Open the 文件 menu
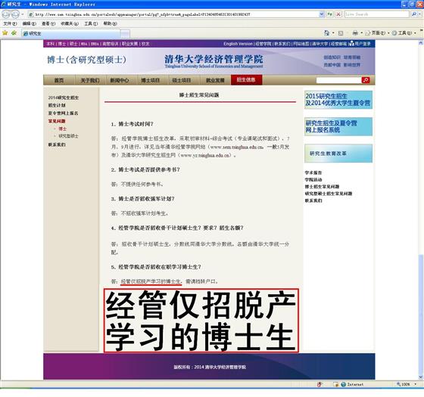 pyautogui.click(x=10, y=23)
